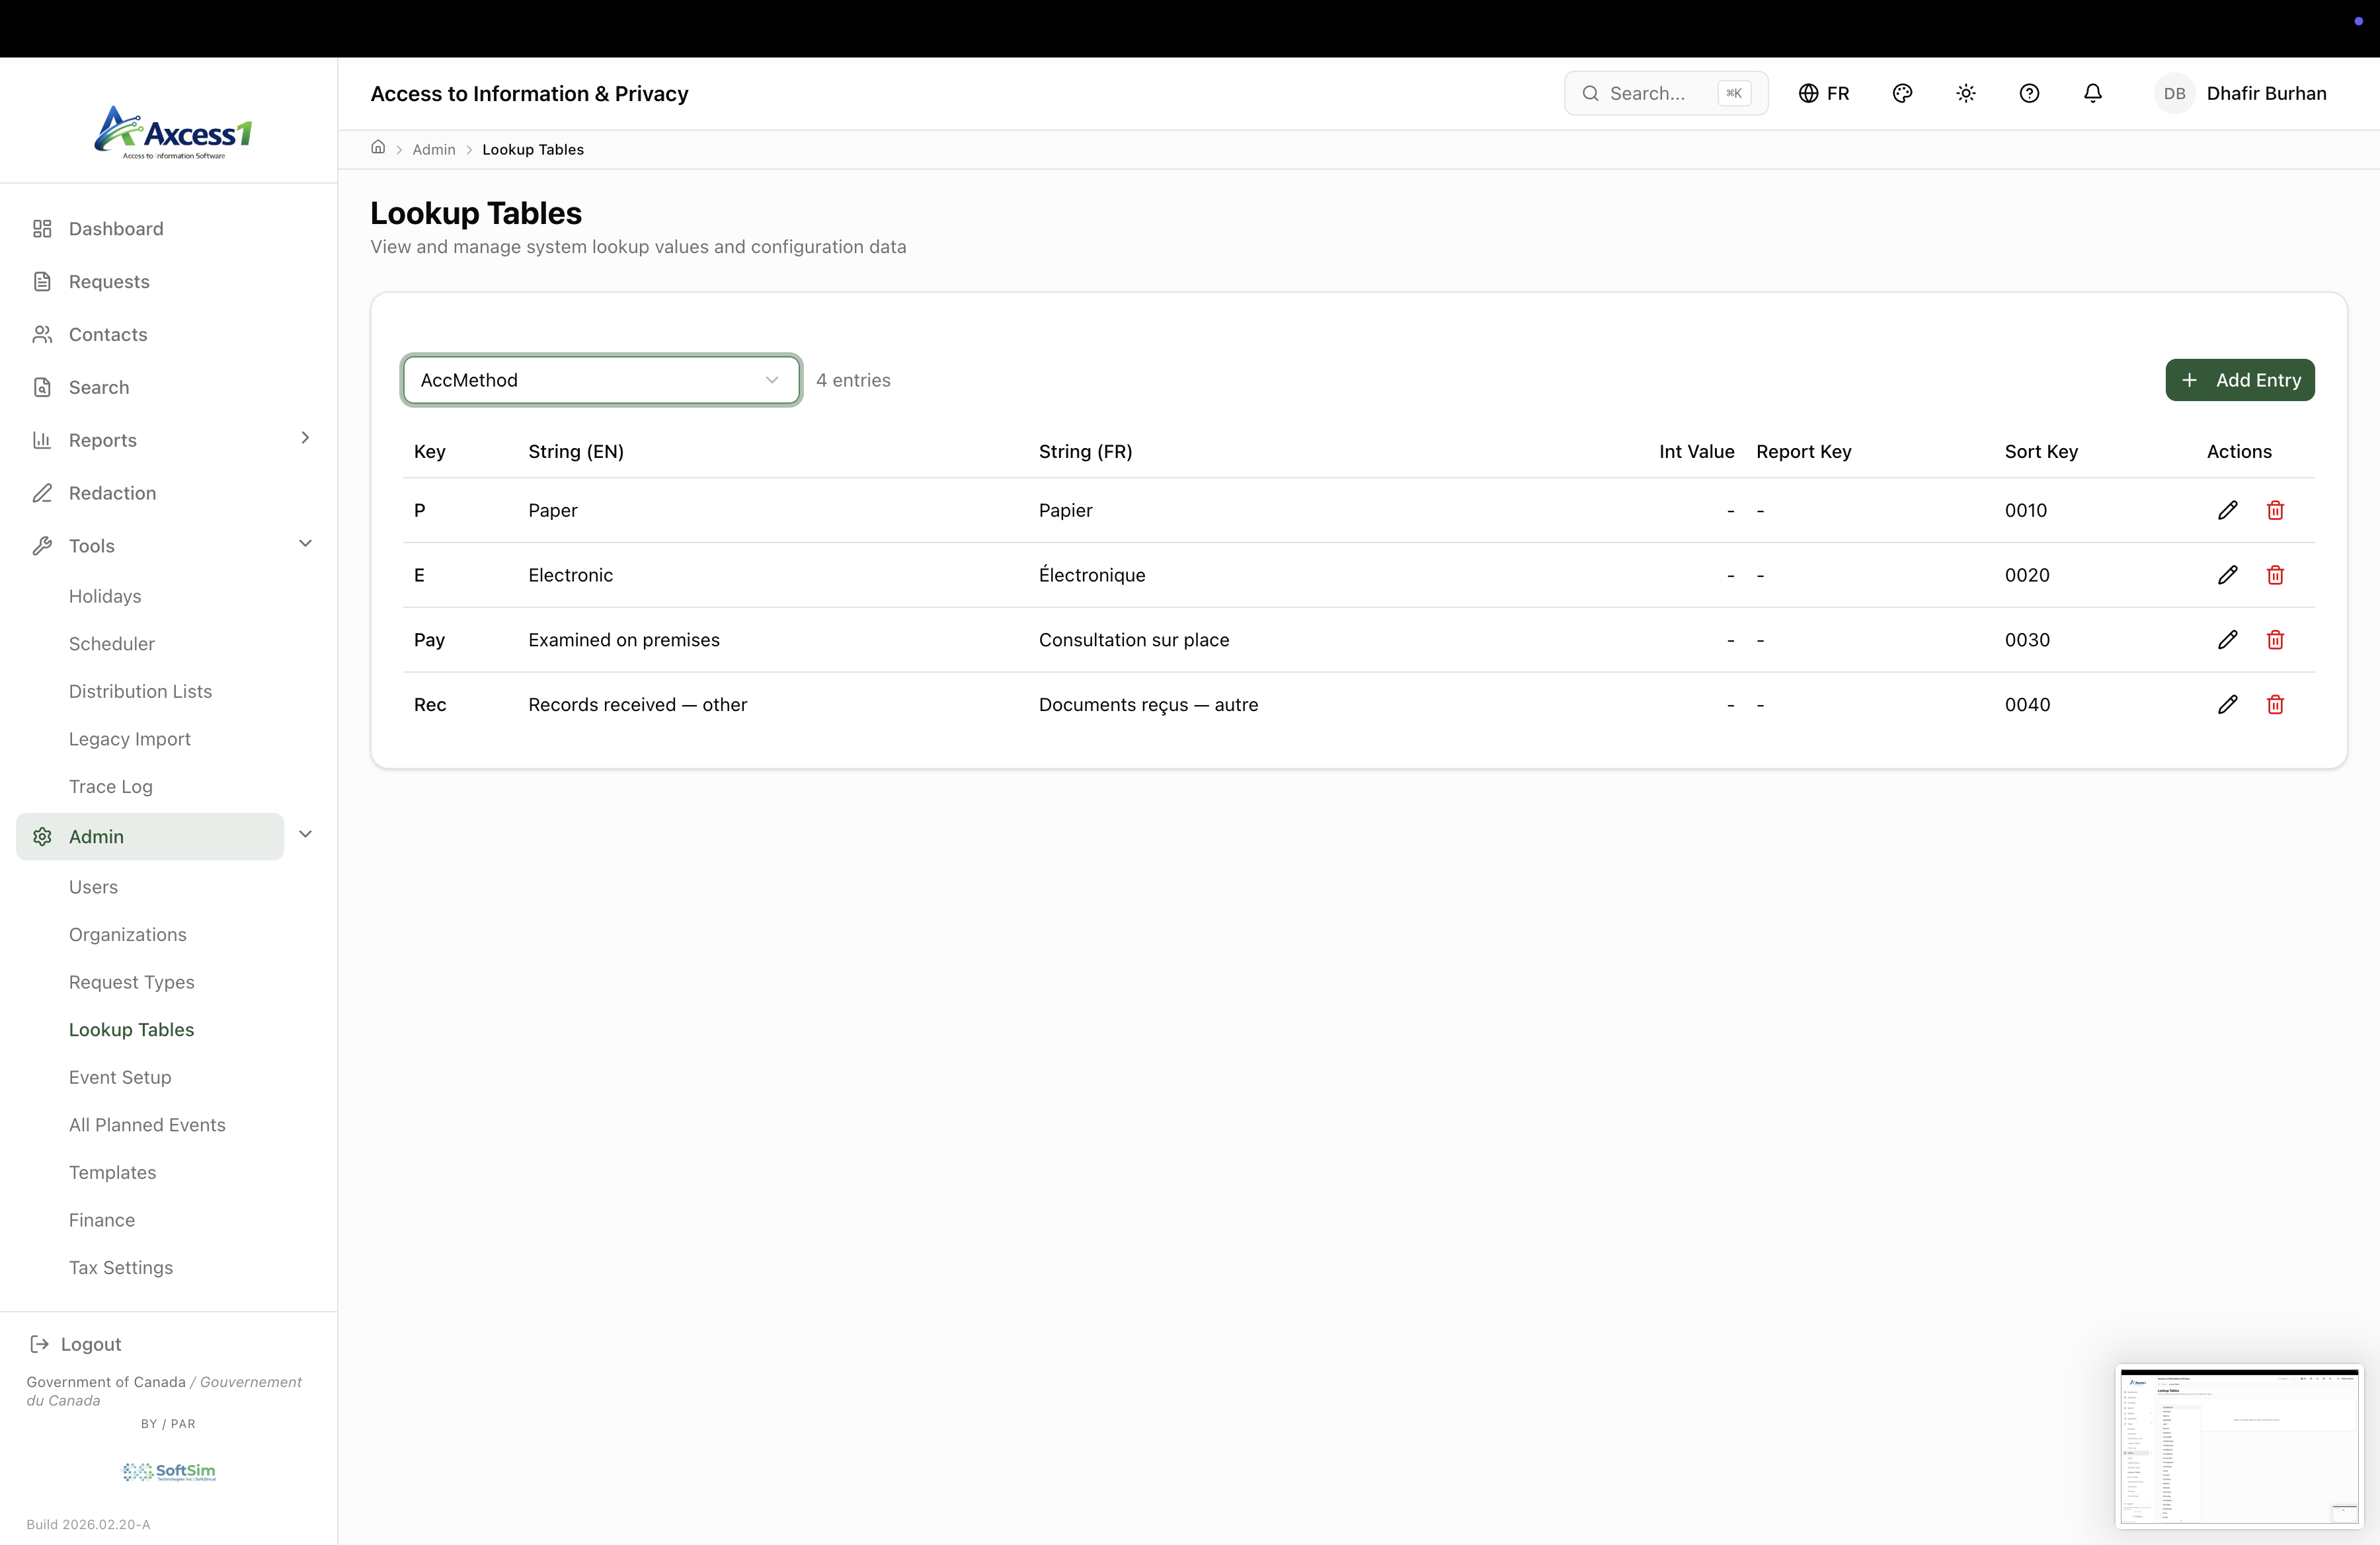The width and height of the screenshot is (2380, 1545).
Task: Click Logout in the sidebar
Action: (90, 1344)
